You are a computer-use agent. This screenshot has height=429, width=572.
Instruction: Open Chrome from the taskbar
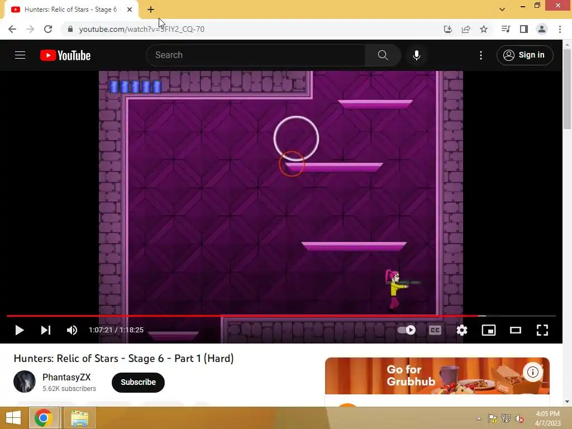(44, 418)
